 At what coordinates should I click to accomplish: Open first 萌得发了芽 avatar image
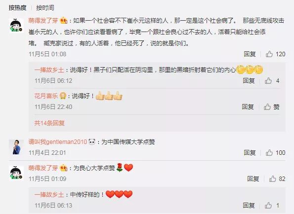click(16, 26)
